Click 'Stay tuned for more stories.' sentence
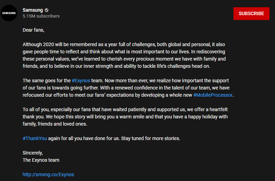Screen dimensions: 275x181 (x=151, y=138)
